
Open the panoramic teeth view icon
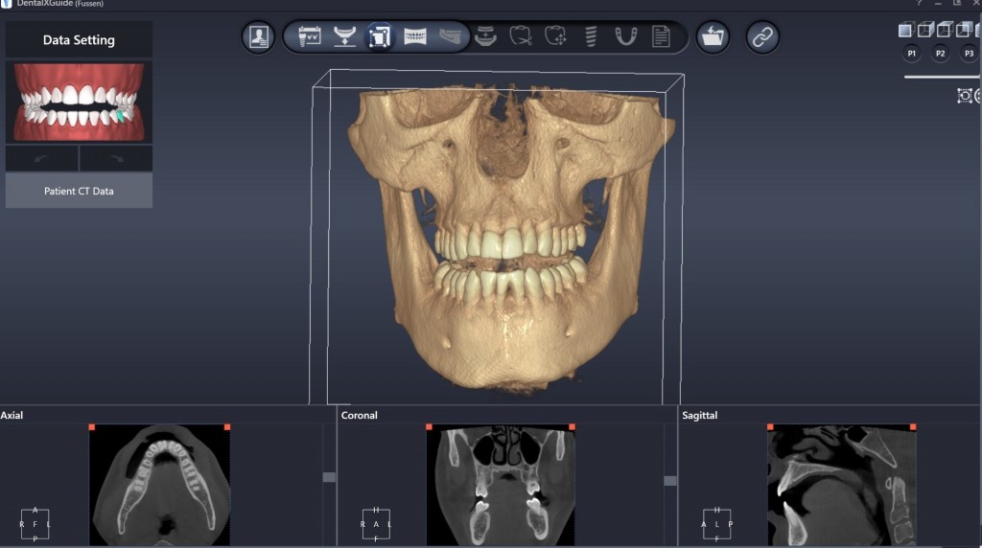coord(415,37)
